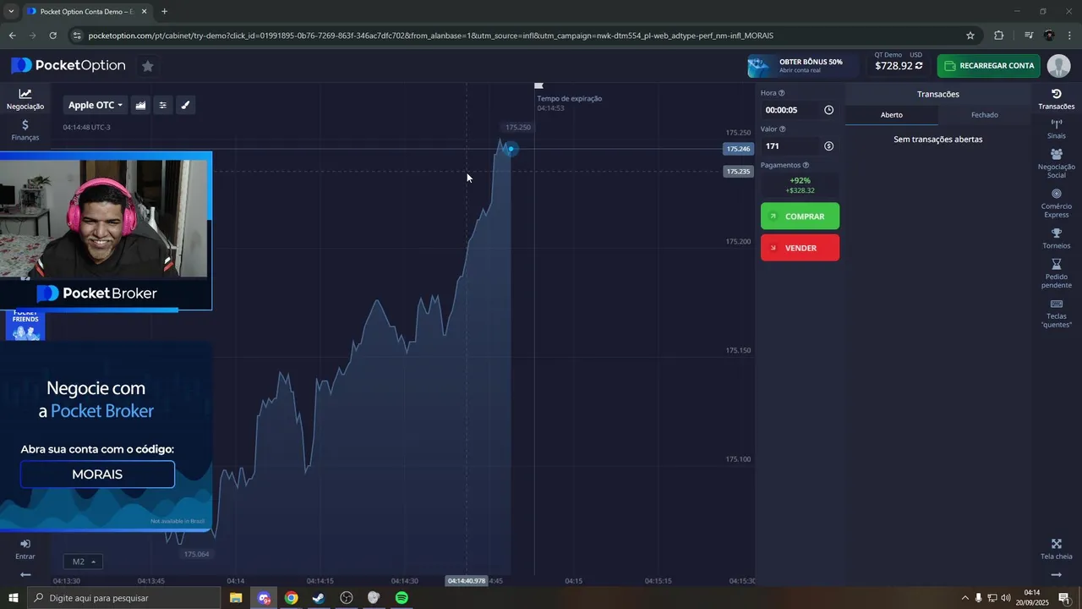Open Negociação Social panel
The height and width of the screenshot is (609, 1082).
tap(1057, 163)
